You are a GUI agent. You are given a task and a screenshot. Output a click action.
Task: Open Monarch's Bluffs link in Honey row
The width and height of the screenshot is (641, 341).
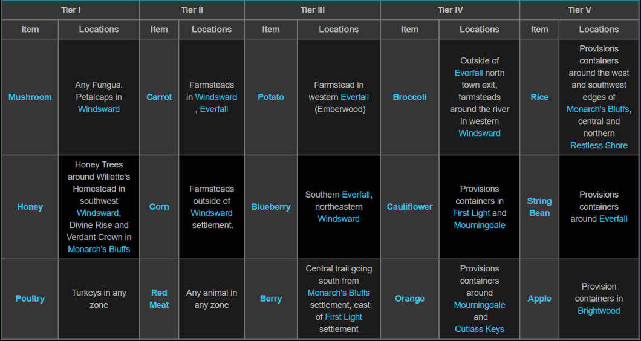click(99, 249)
